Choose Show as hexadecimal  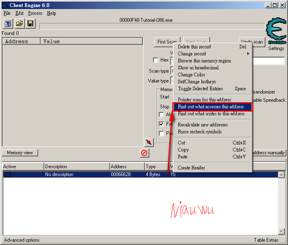(213, 68)
